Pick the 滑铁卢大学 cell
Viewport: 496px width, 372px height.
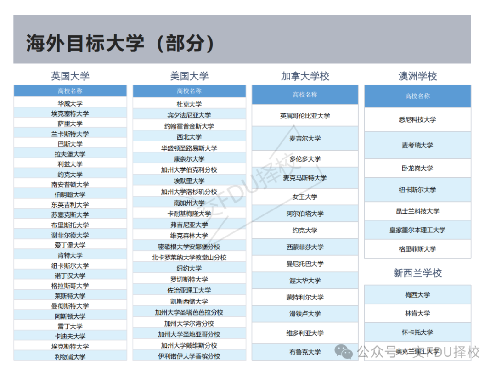(x=305, y=314)
